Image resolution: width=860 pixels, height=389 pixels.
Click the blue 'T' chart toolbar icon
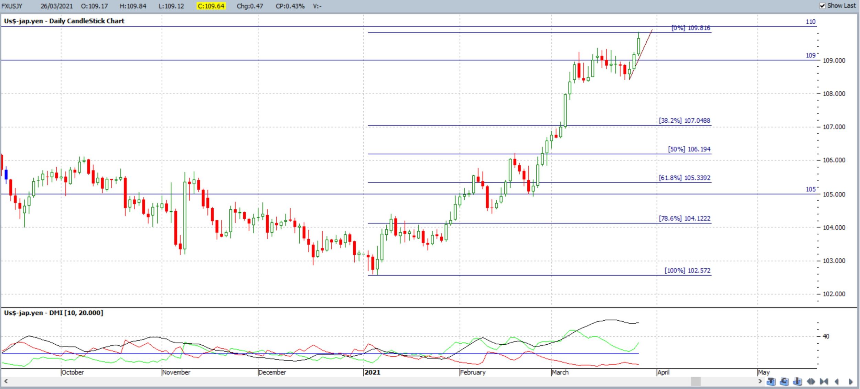[771, 381]
